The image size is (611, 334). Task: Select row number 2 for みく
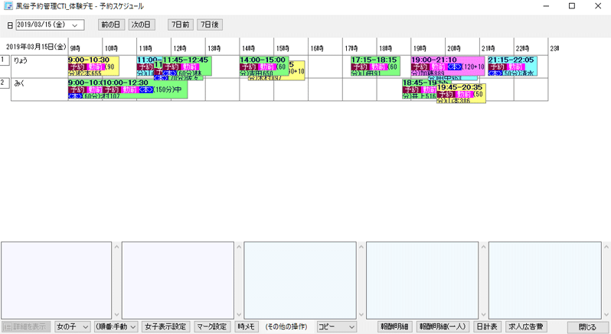pyautogui.click(x=5, y=83)
